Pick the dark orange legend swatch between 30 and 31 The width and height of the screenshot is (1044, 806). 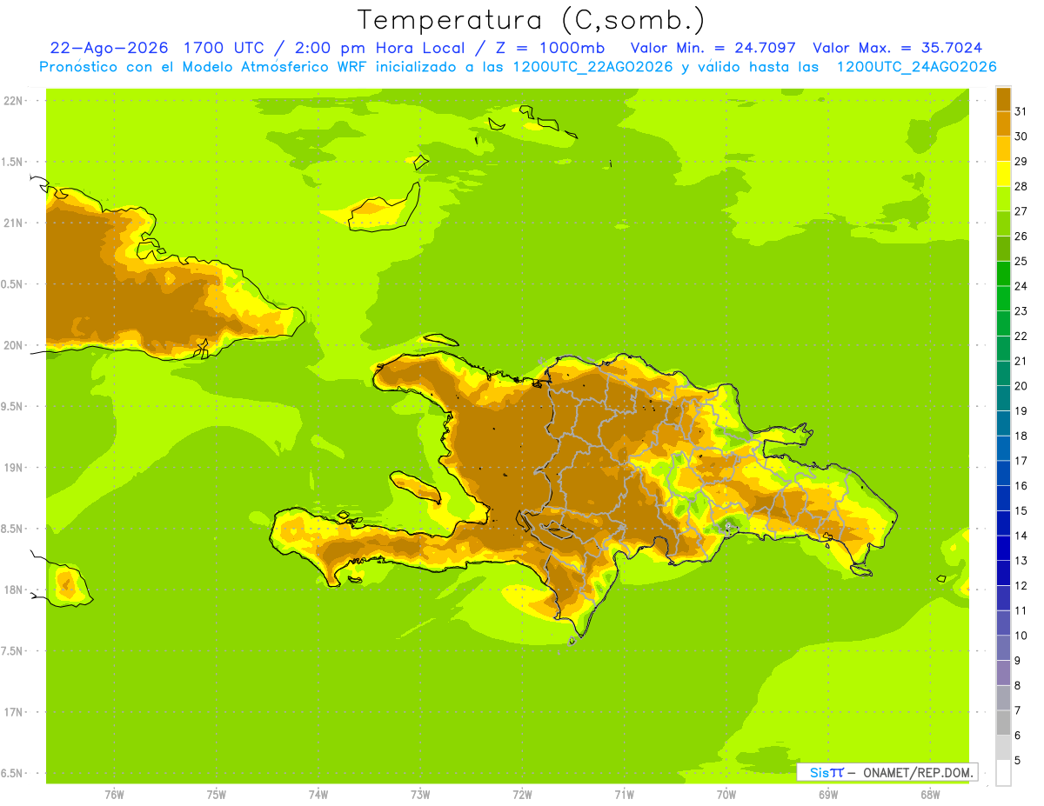point(1003,124)
